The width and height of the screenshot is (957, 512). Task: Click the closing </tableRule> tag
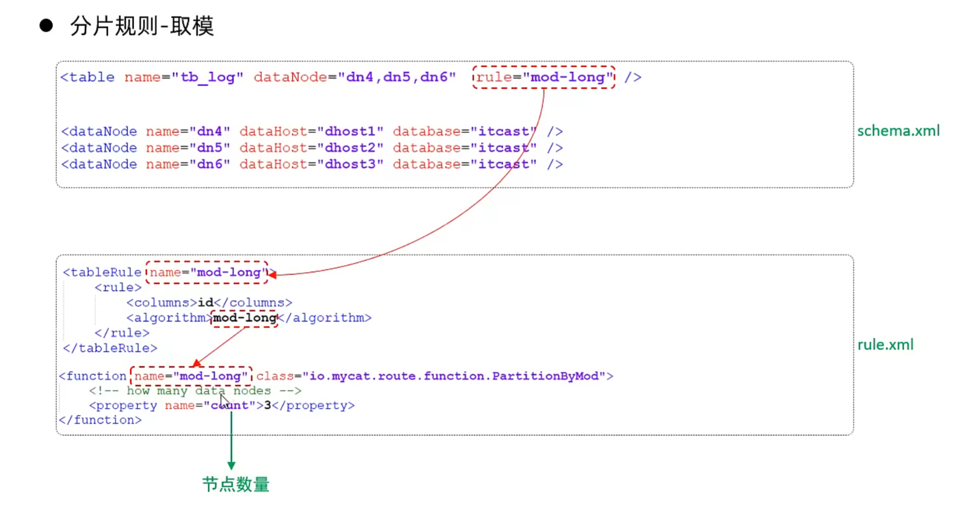(110, 348)
